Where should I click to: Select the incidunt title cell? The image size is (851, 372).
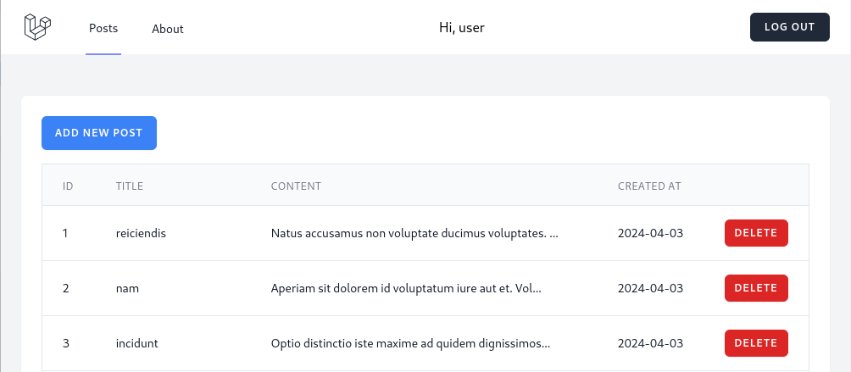point(136,343)
